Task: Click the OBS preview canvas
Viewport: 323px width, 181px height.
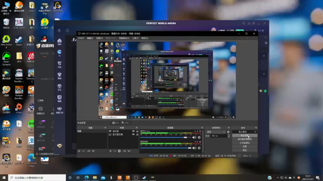Action: pos(167,80)
